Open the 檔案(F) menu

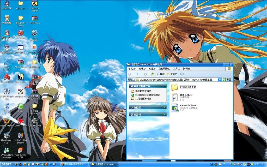[x=132, y=69]
